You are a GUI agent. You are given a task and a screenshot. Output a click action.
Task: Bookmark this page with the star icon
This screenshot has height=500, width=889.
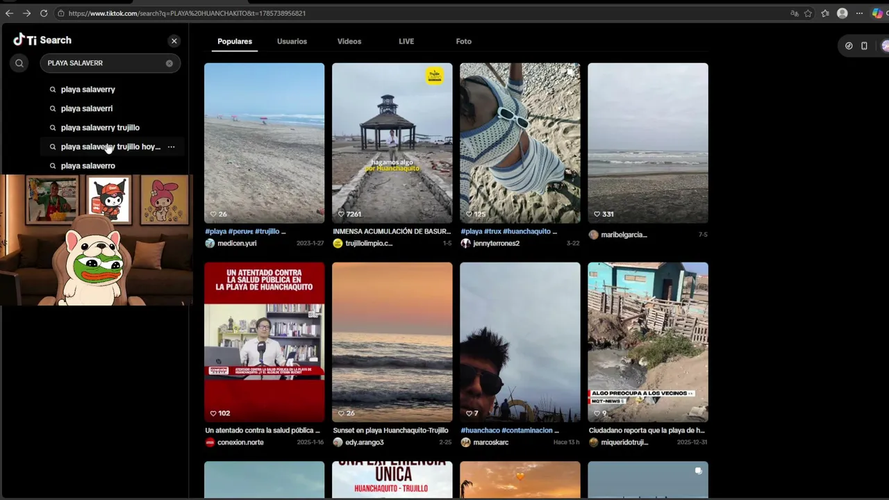pos(808,13)
